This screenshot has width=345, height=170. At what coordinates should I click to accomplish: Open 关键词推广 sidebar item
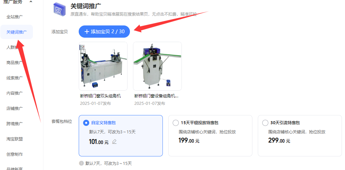tap(17, 32)
